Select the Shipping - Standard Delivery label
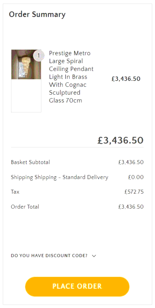The image size is (155, 308). (x=59, y=177)
